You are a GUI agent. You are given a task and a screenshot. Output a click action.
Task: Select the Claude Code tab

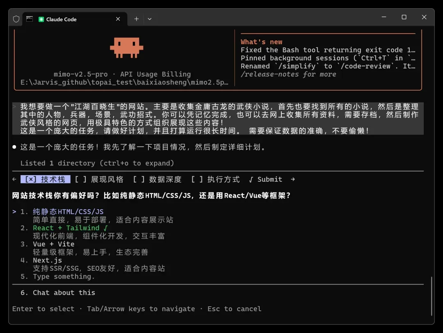pos(75,19)
